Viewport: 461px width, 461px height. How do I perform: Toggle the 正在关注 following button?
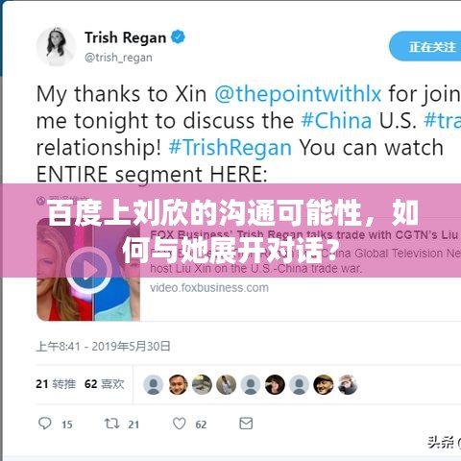425,46
